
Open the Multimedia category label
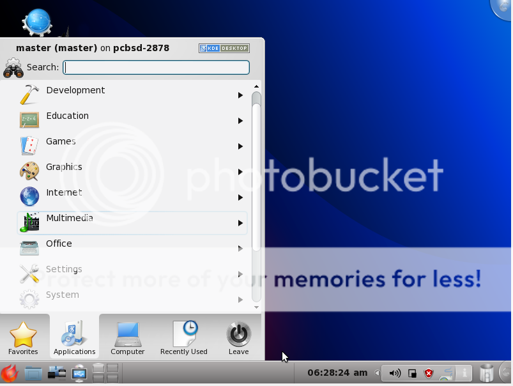[x=70, y=218]
